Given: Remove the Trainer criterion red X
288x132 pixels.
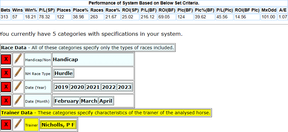Looking at the screenshot, I should (6, 125).
